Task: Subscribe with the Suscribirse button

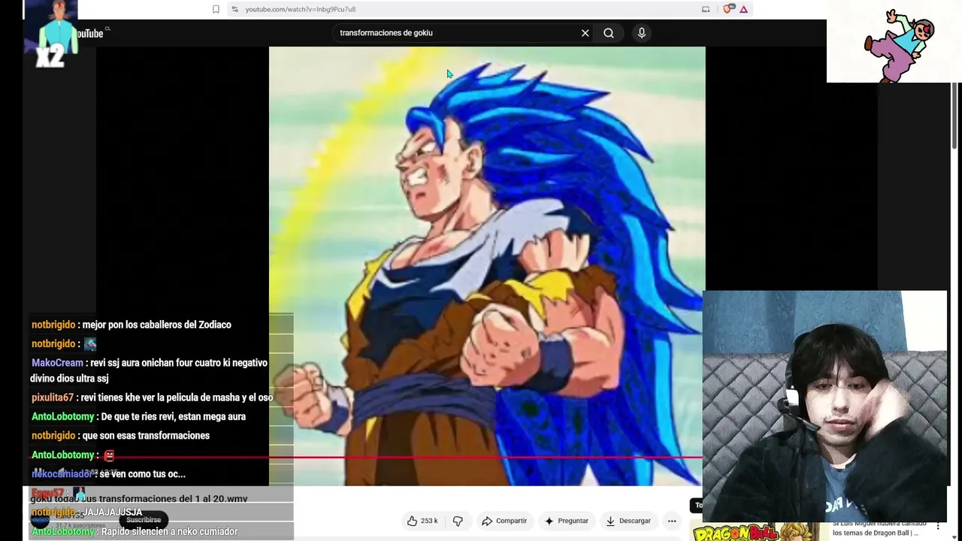Action: point(144,520)
